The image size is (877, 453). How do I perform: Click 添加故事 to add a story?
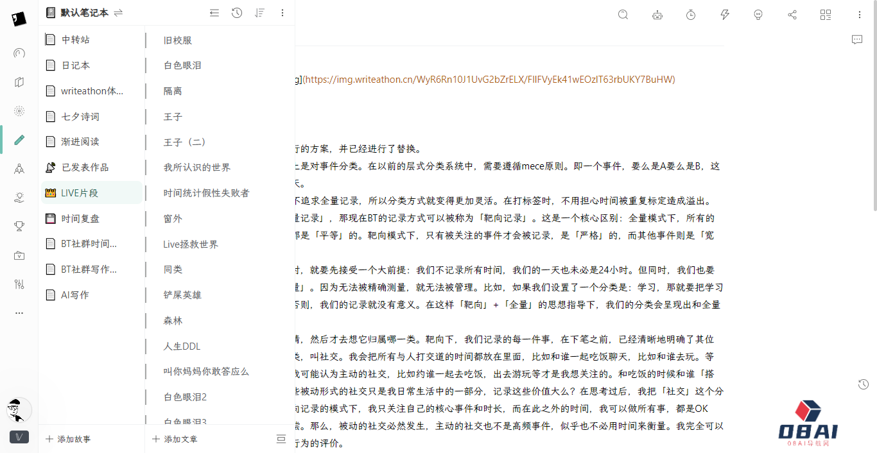pos(68,439)
